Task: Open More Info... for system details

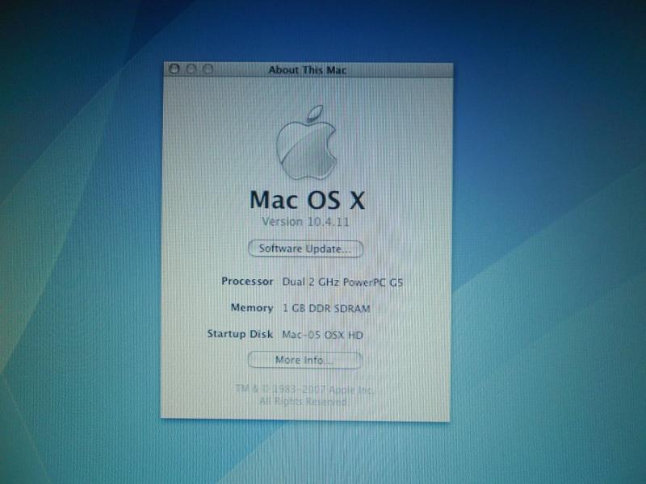Action: [304, 360]
